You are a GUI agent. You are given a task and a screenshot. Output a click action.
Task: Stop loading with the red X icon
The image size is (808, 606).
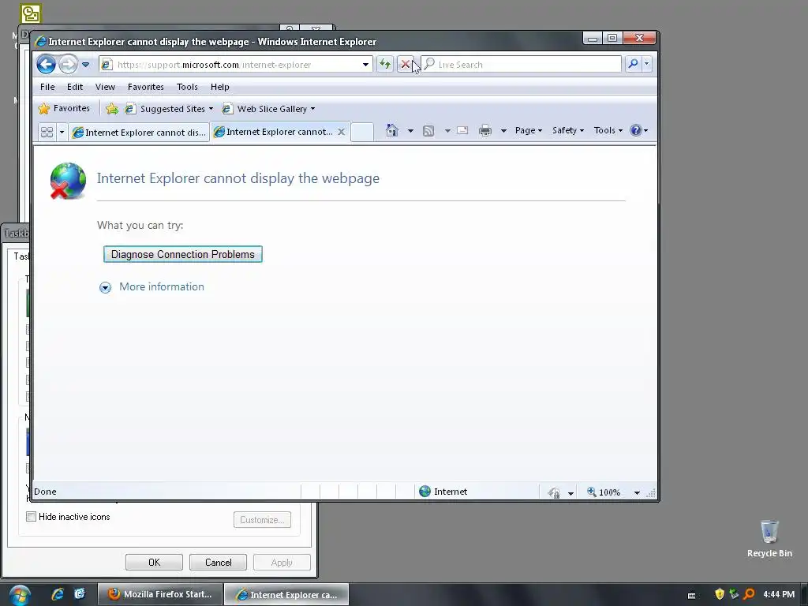405,65
